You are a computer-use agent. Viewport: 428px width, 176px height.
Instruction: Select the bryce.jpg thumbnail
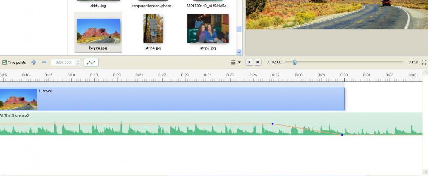[x=98, y=31]
